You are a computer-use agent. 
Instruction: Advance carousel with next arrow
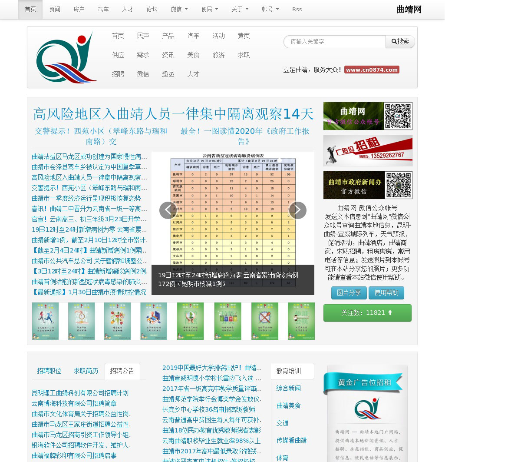298,210
